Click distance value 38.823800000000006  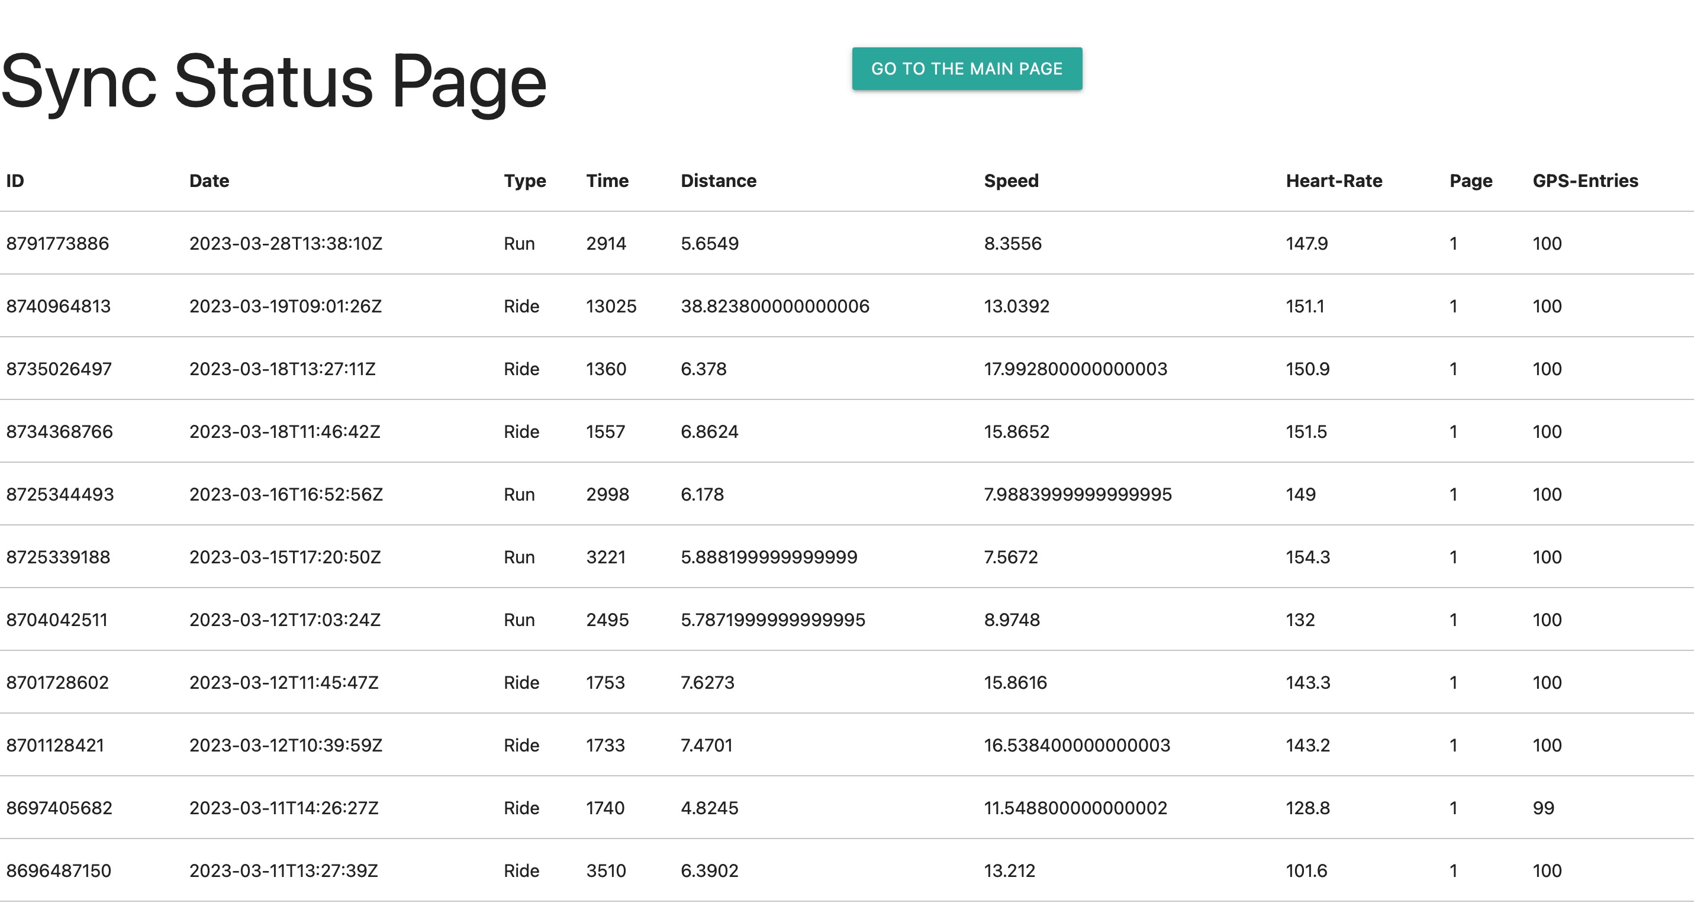coord(775,307)
